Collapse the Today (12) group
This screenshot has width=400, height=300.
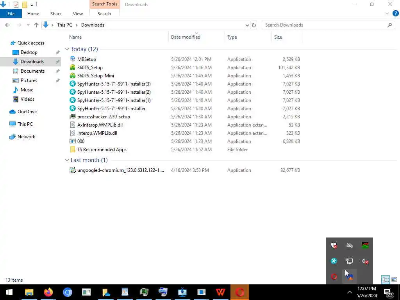pos(67,49)
